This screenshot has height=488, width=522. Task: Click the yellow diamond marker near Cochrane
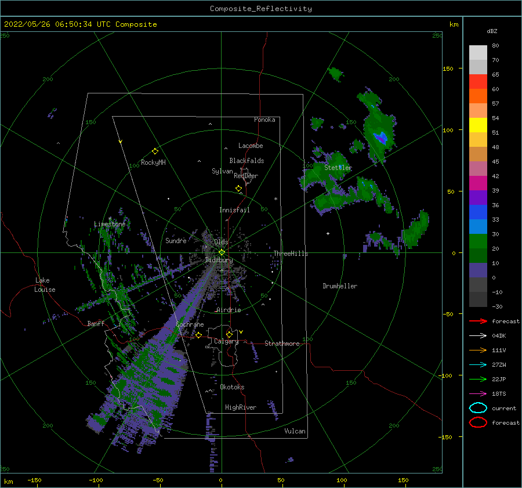click(x=198, y=335)
